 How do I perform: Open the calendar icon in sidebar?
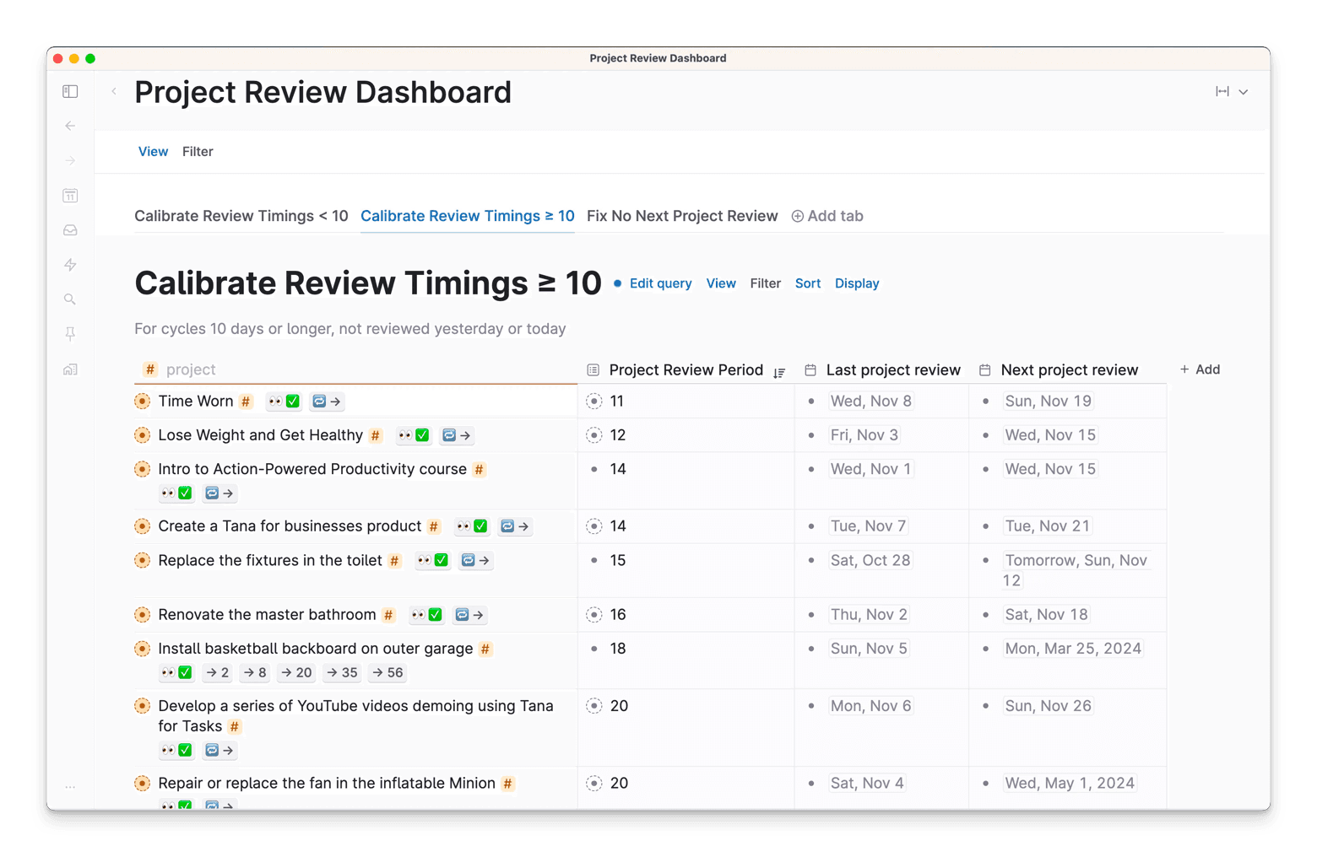click(x=70, y=195)
